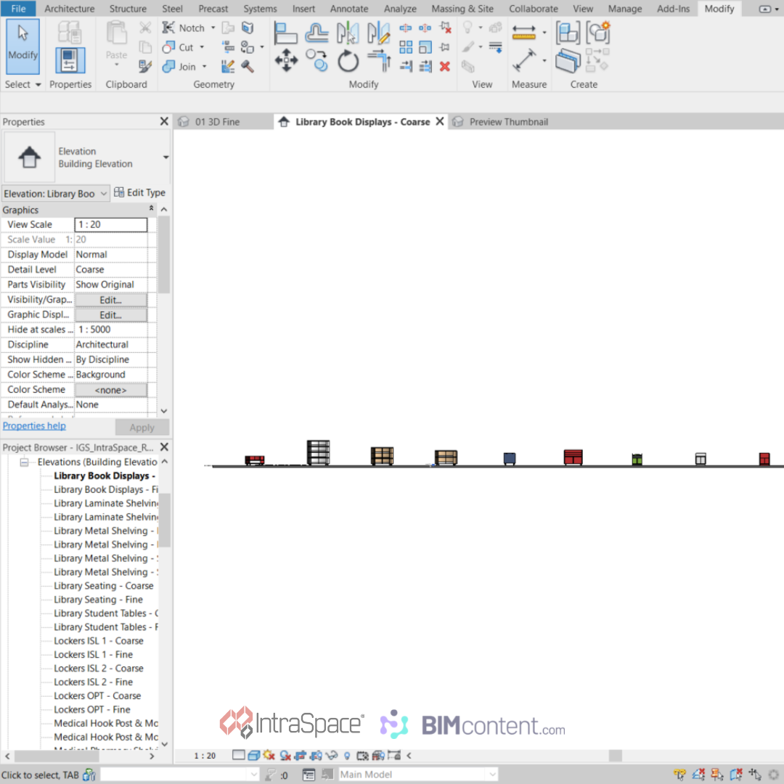784x784 pixels.
Task: Click the View Scale input field
Action: coord(111,225)
